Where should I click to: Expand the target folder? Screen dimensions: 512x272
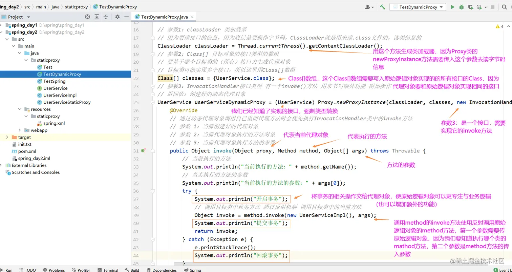point(7,137)
